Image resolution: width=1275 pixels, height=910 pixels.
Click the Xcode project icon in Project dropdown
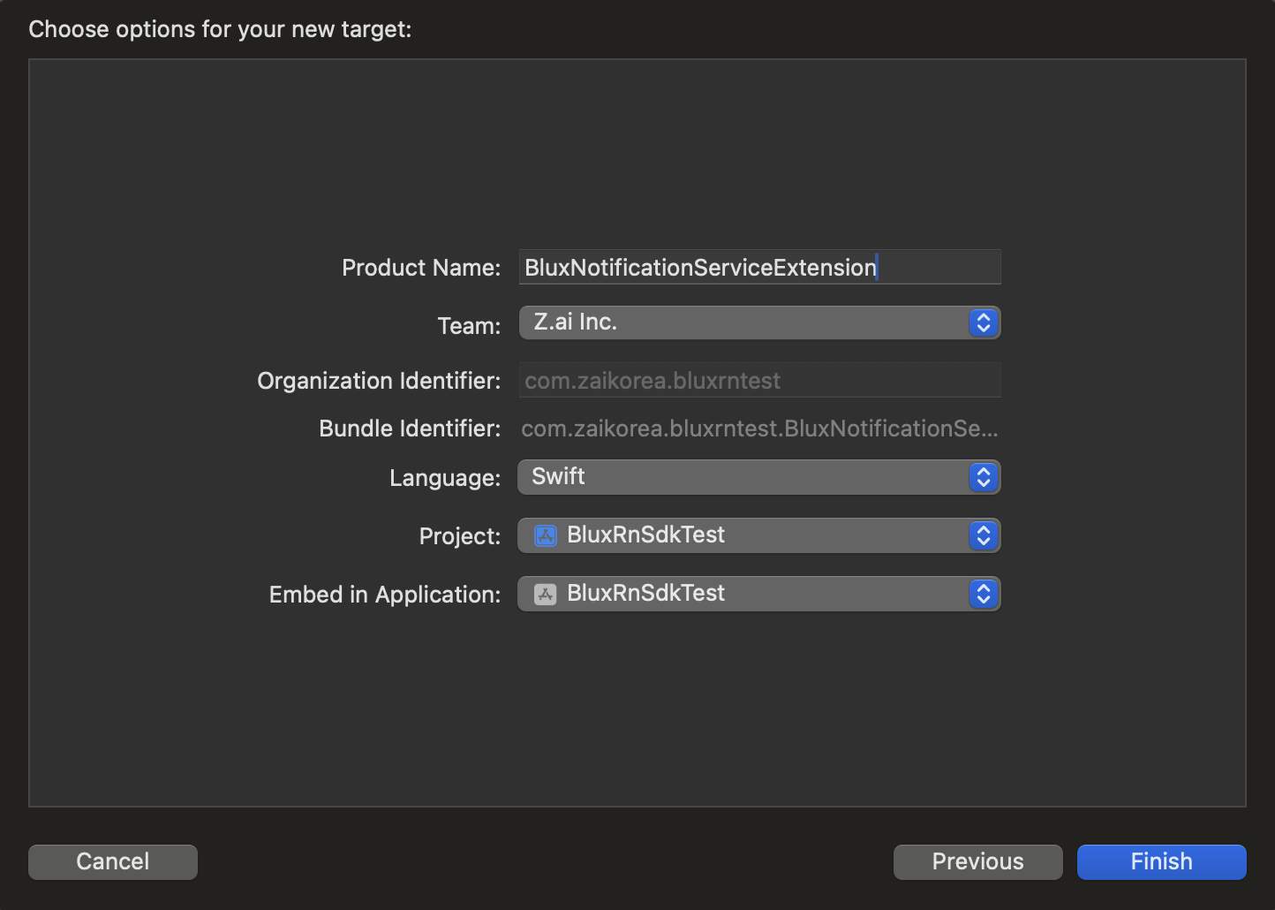pos(546,535)
